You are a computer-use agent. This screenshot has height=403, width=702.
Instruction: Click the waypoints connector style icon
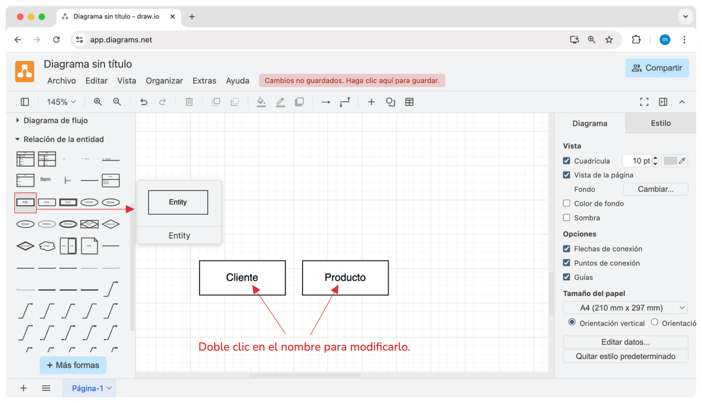coord(345,102)
